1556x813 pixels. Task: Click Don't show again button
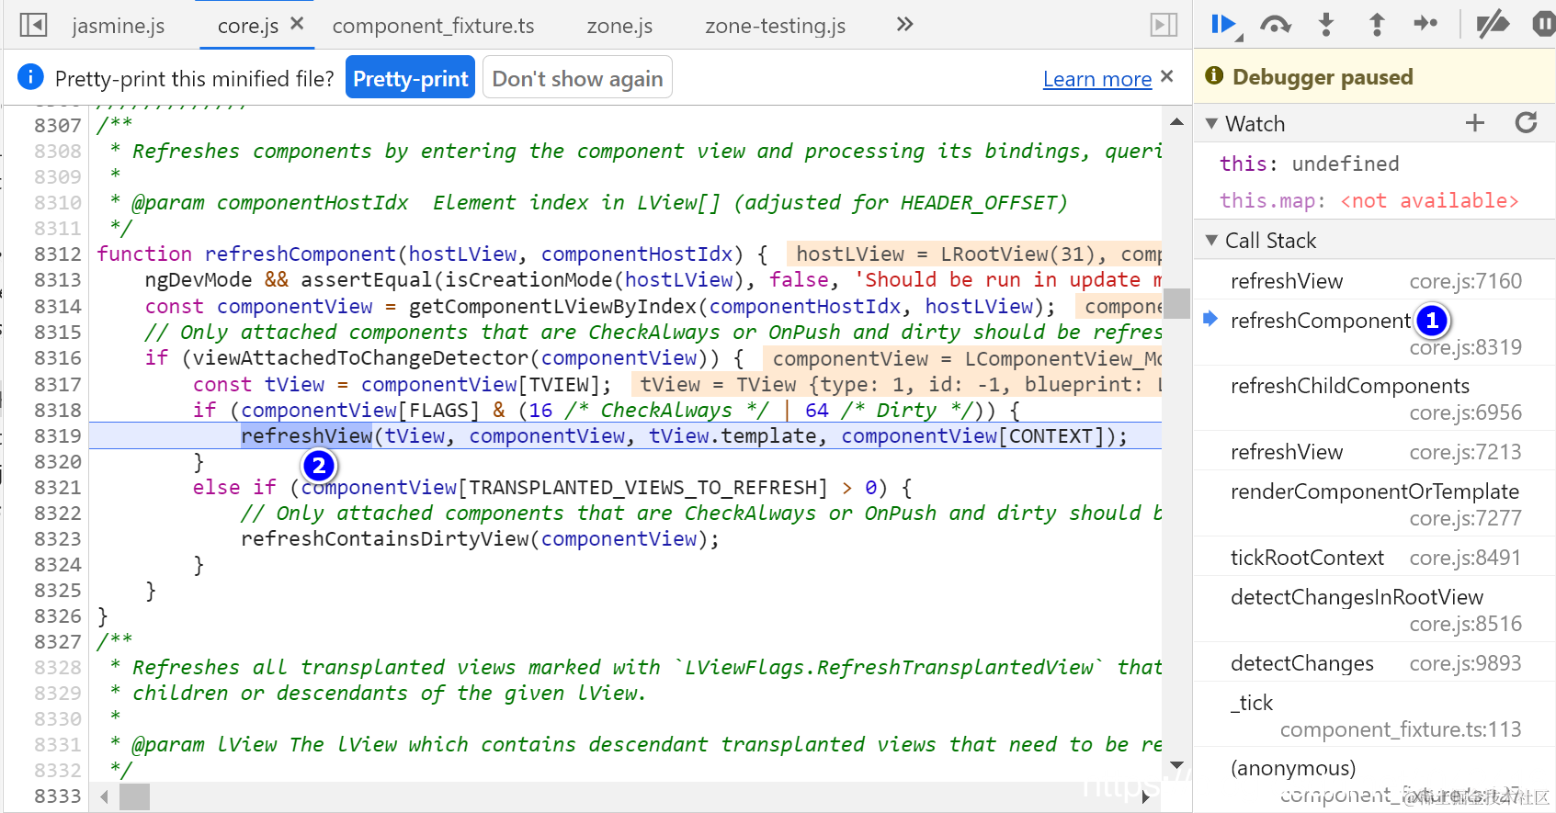pyautogui.click(x=577, y=77)
